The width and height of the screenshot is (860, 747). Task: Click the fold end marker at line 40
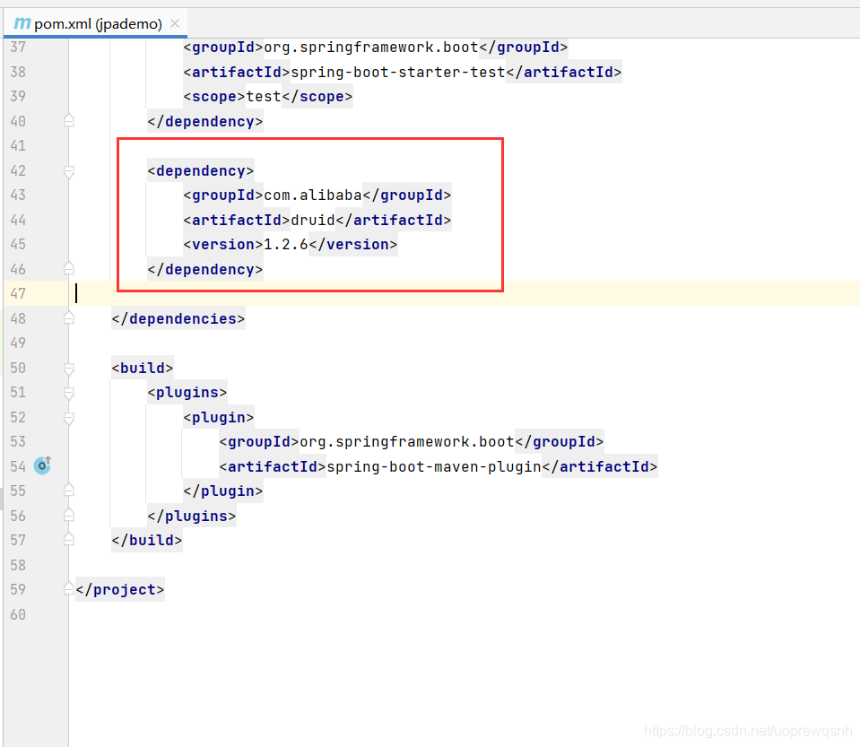(x=68, y=121)
